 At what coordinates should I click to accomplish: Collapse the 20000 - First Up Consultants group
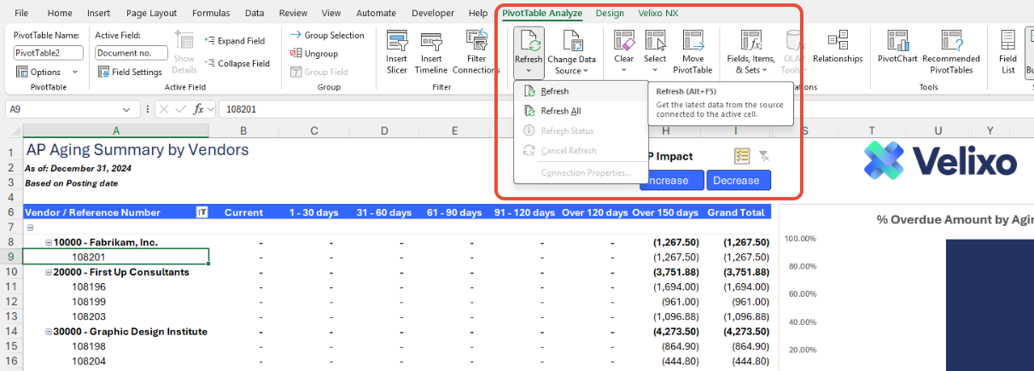click(x=49, y=272)
